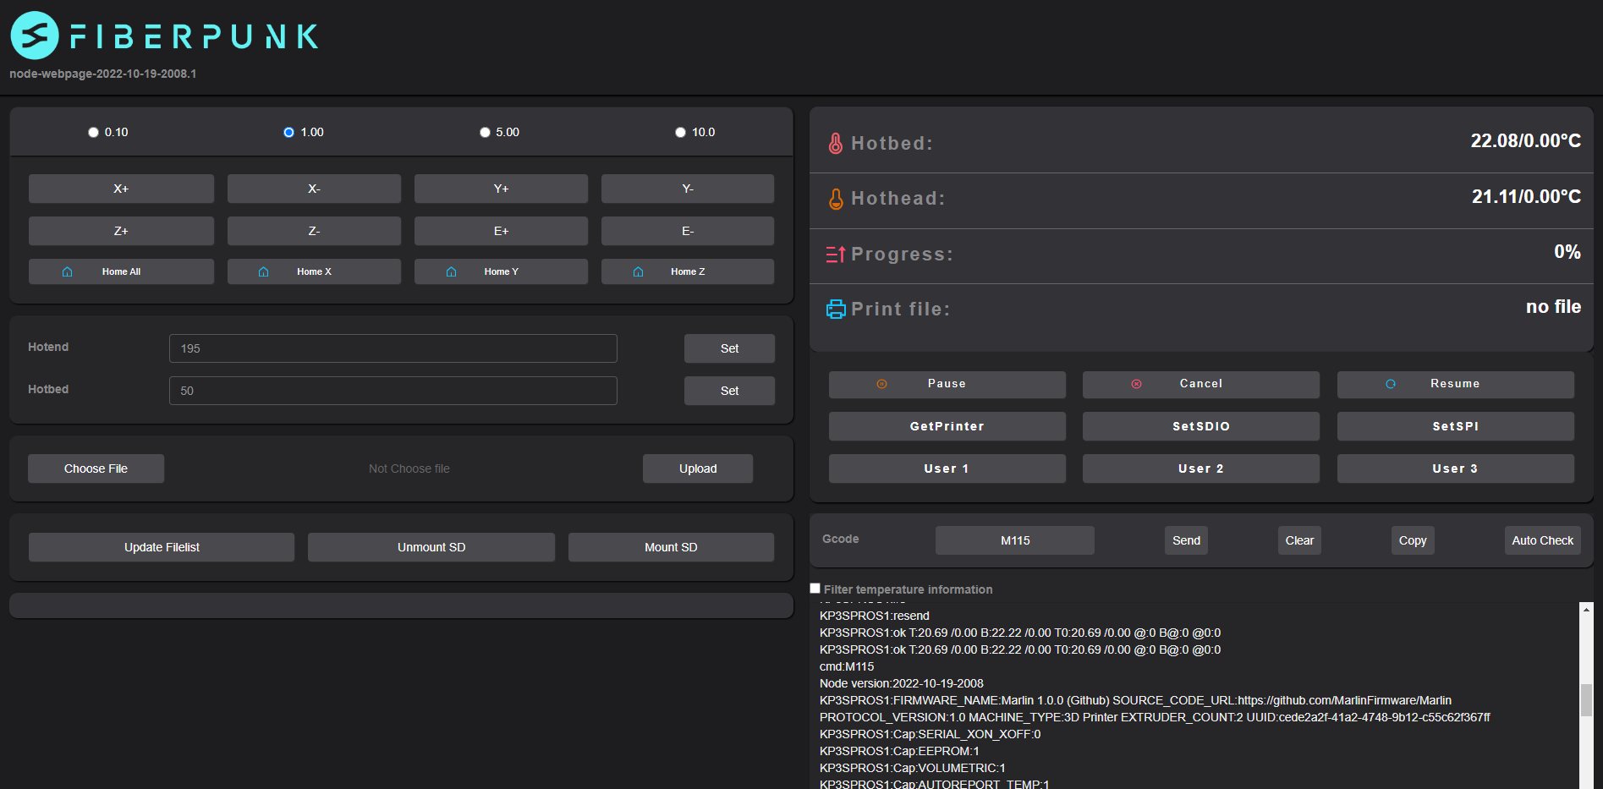Image resolution: width=1603 pixels, height=789 pixels.
Task: Select the 0.10 step size radio
Action: click(x=93, y=133)
